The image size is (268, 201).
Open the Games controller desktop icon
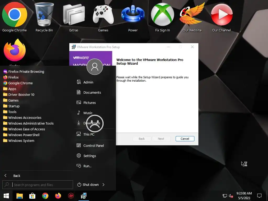[103, 17]
